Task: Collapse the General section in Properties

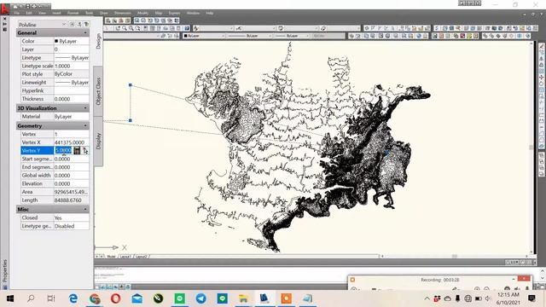Action: pyautogui.click(x=85, y=32)
